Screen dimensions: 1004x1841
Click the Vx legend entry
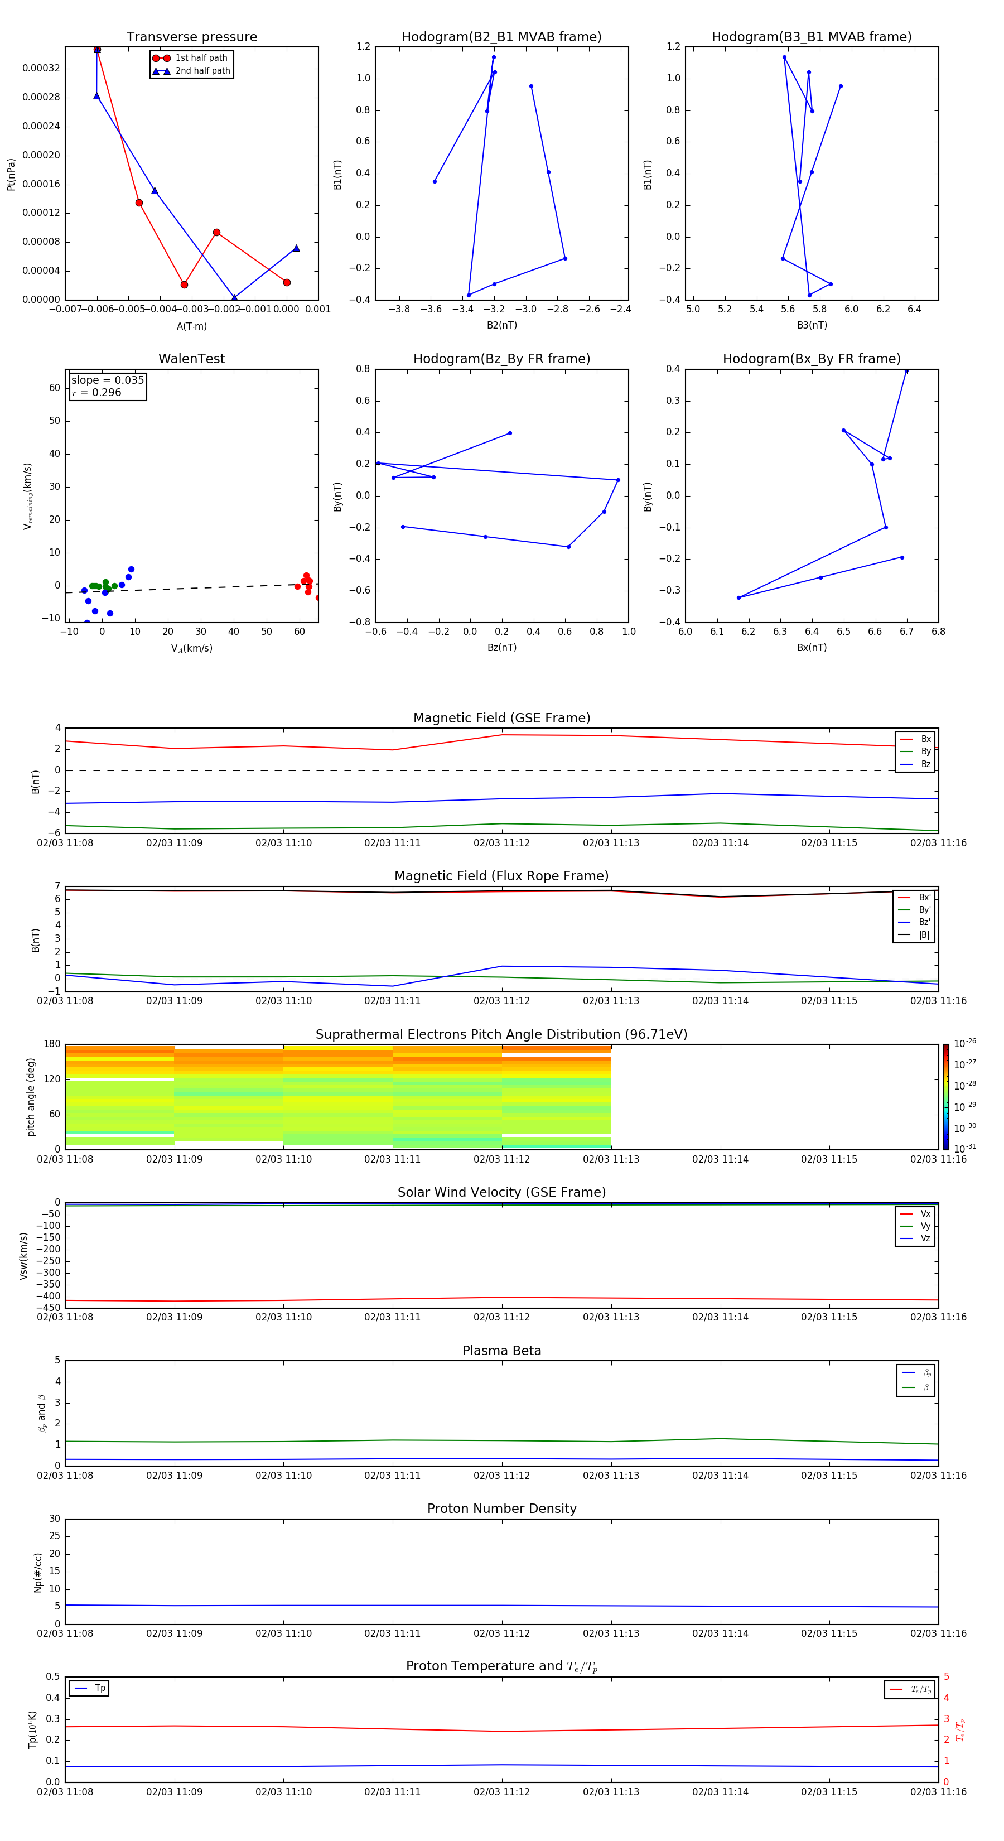(x=915, y=1213)
